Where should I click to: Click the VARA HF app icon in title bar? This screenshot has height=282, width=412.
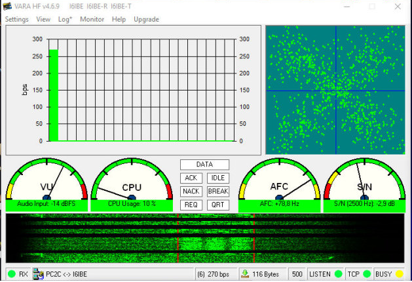tap(7, 6)
